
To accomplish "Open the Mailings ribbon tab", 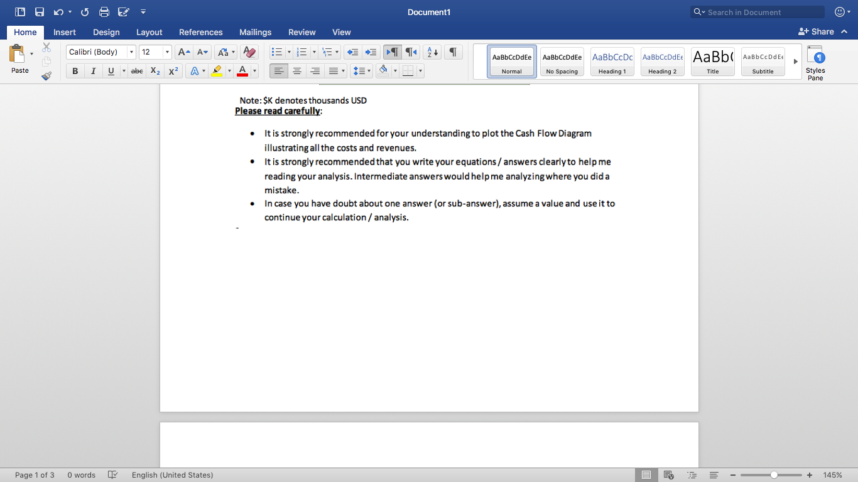I will tap(255, 32).
